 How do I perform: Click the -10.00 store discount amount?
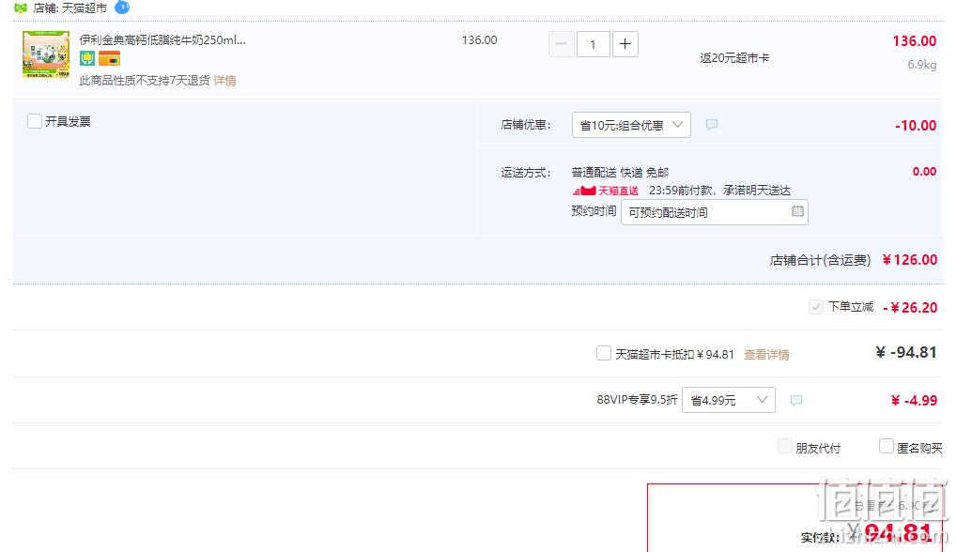(x=916, y=126)
